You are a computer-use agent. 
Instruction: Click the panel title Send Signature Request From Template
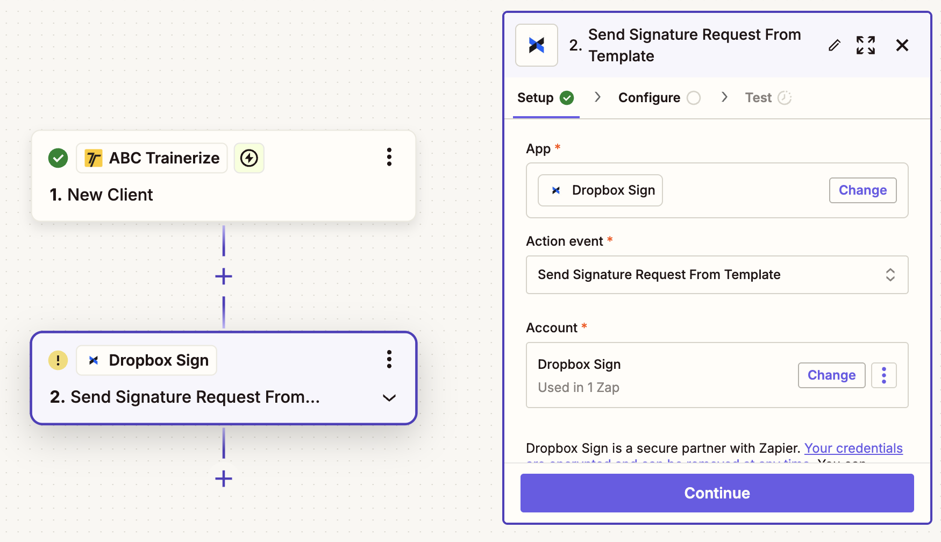(695, 45)
